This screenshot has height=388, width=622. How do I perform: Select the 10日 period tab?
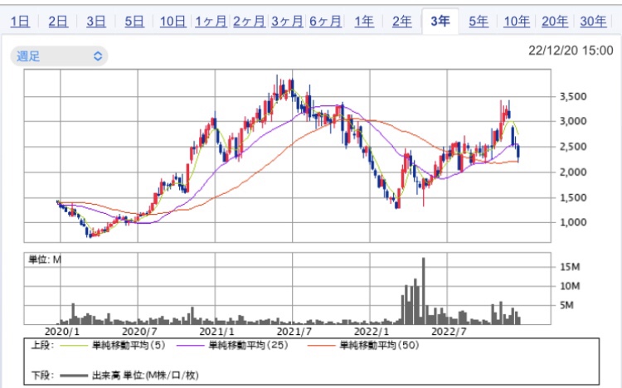173,21
